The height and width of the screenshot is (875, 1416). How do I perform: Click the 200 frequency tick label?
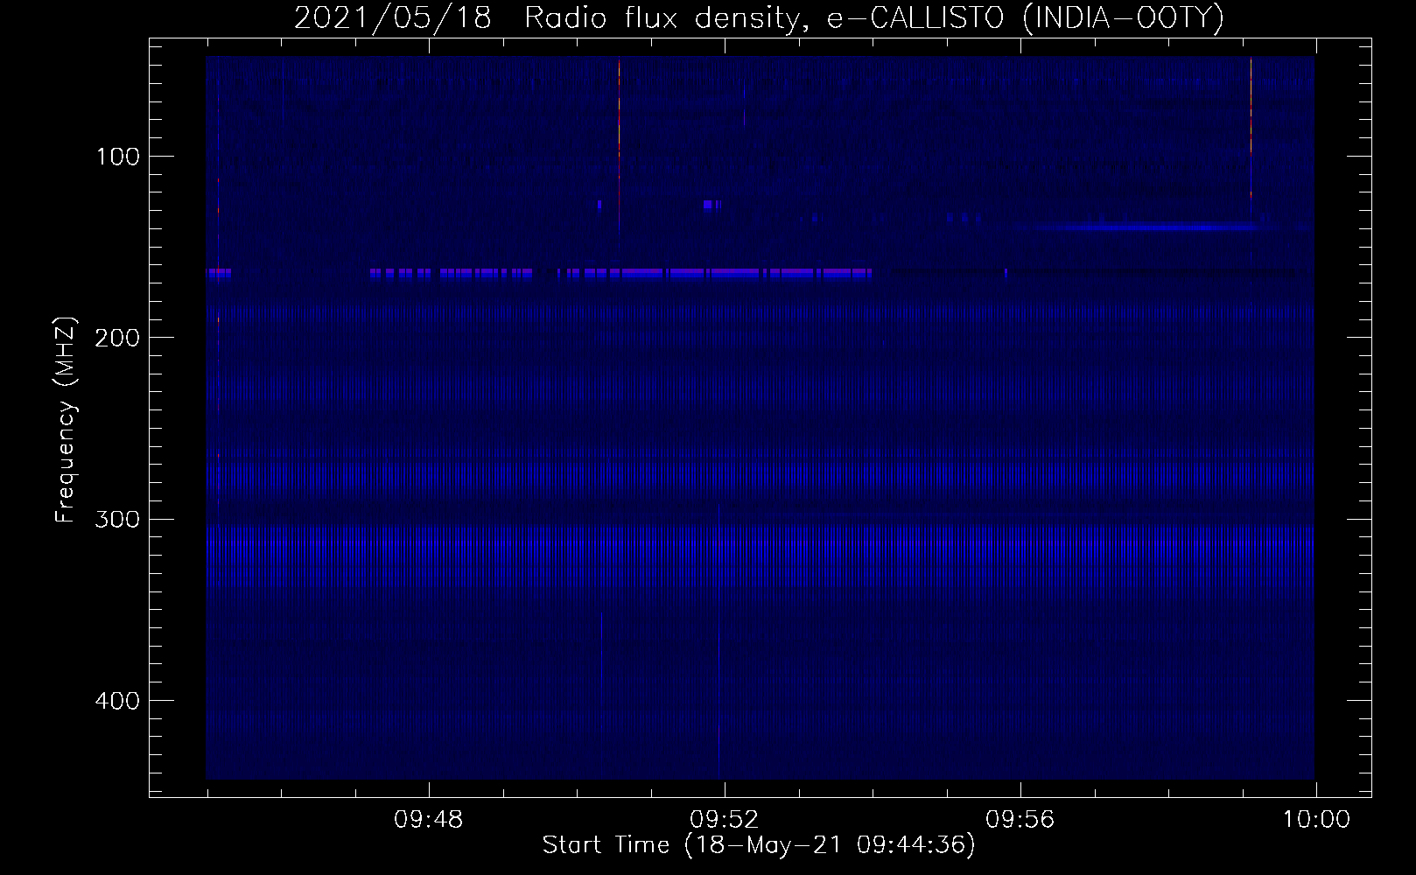point(116,338)
